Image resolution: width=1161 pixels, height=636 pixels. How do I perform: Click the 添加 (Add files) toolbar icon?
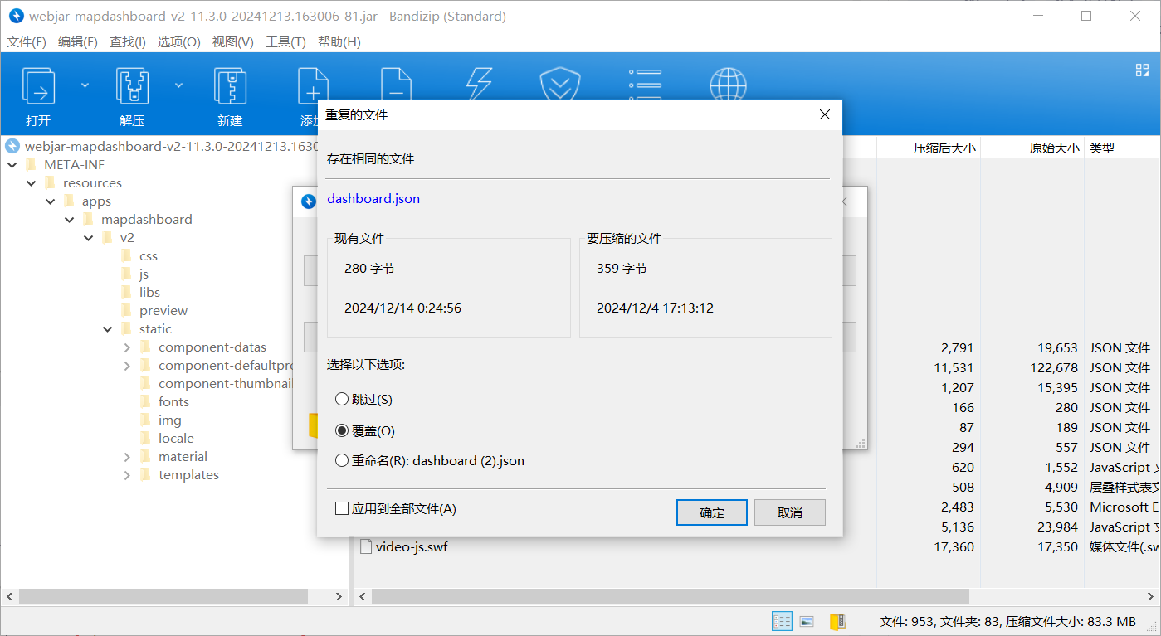(x=314, y=87)
